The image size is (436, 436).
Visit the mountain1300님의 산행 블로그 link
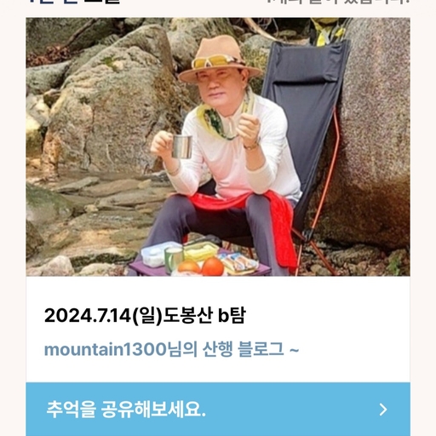coord(171,349)
